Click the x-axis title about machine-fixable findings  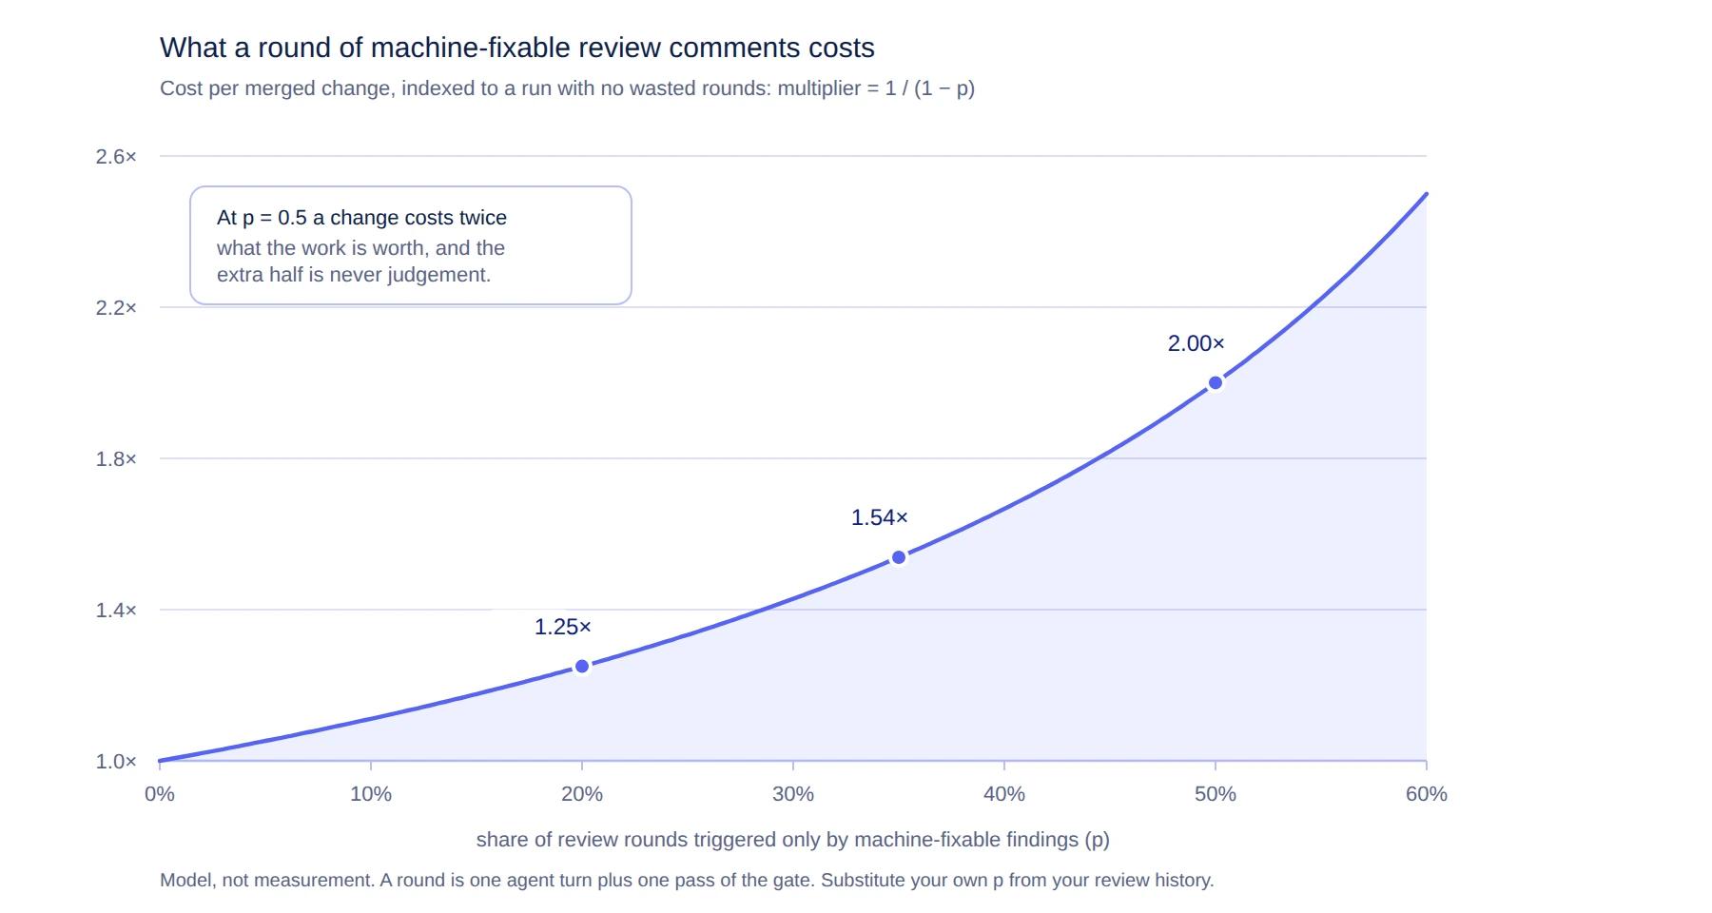point(793,840)
